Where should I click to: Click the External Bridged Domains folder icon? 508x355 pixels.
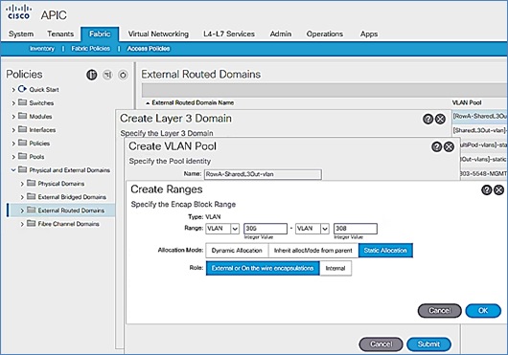[x=31, y=196]
